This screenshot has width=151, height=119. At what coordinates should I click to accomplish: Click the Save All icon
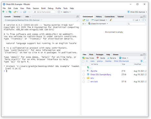25,12
